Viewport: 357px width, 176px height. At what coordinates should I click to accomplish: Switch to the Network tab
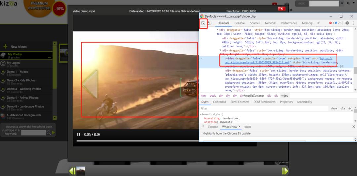pos(270,23)
